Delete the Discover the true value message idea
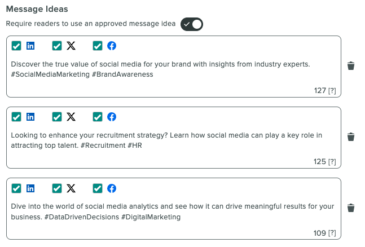The height and width of the screenshot is (247, 365). (x=351, y=66)
